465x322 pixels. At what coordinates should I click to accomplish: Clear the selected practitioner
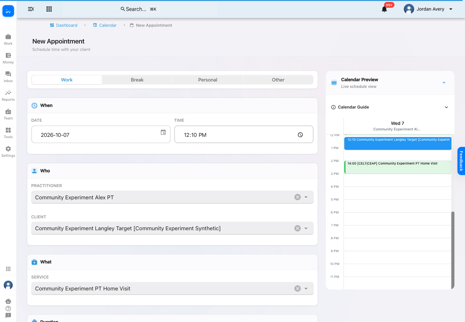point(298,197)
